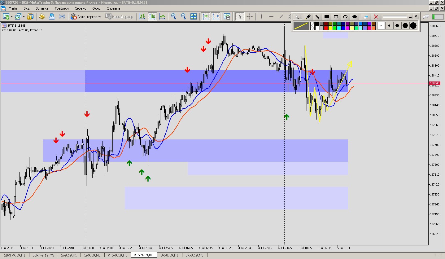
Task: Draw a vertical line on the chart
Action: tap(261, 16)
